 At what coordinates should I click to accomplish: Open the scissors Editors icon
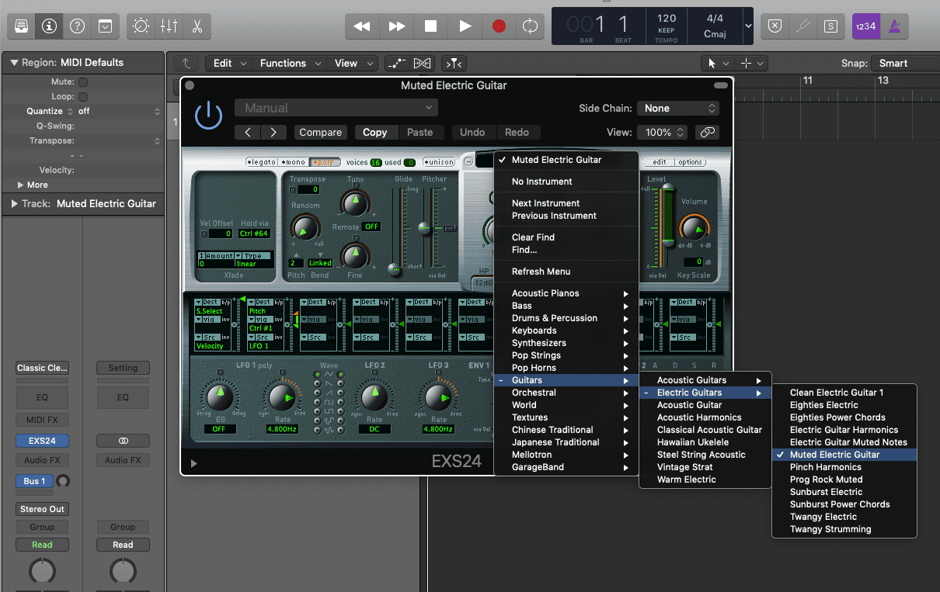click(197, 26)
